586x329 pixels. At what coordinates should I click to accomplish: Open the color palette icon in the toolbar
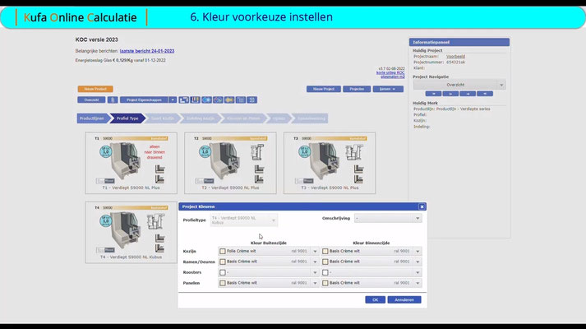point(195,100)
